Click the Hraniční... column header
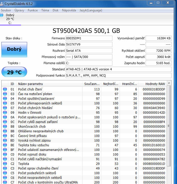The width and height of the screenshot is (177, 184). point(129,84)
